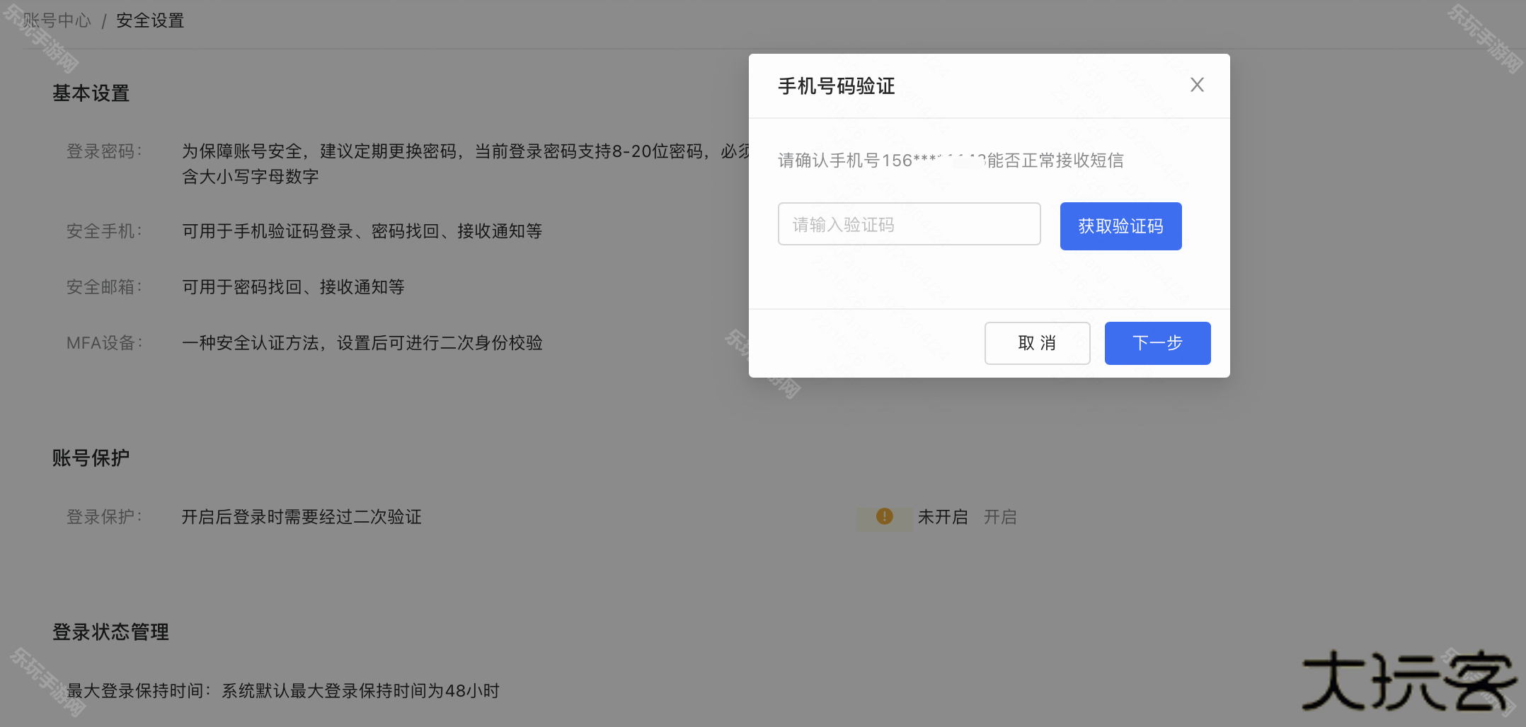Select the 账号保护 section heading

click(x=91, y=458)
